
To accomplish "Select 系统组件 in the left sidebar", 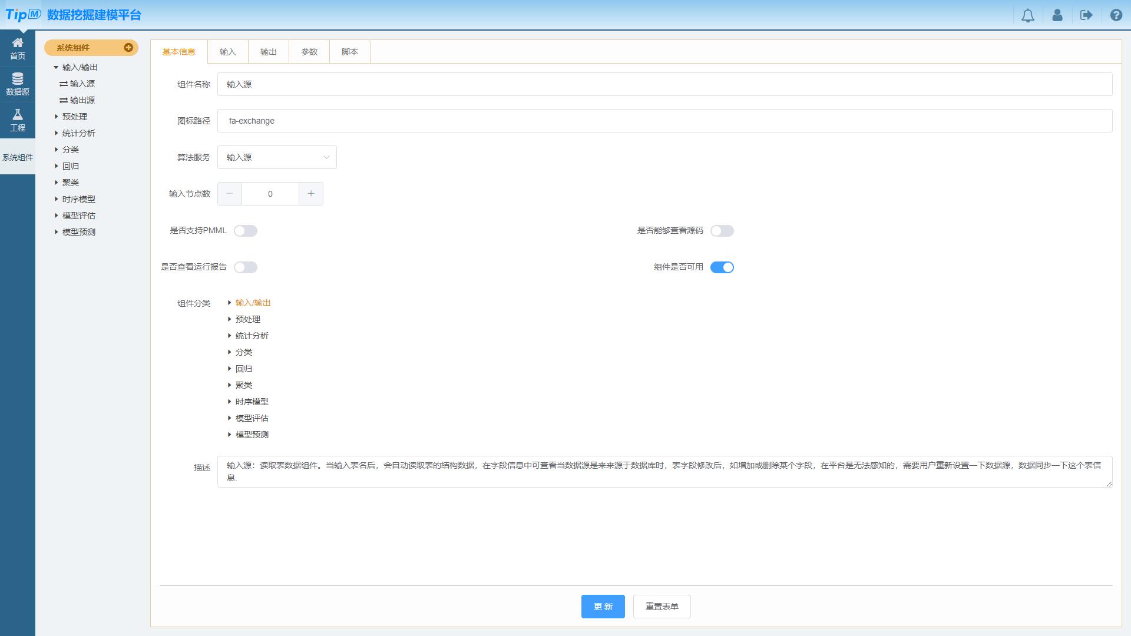I will 18,157.
